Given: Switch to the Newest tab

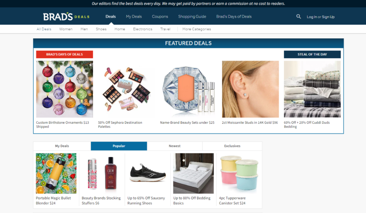Looking at the screenshot, I should [174, 146].
